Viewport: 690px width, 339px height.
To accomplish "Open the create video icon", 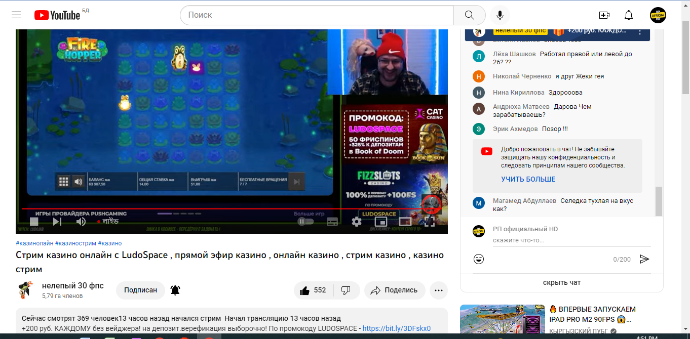I will [604, 15].
